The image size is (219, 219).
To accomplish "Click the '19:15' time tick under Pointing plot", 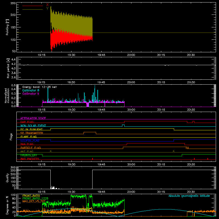I will click(x=42, y=55).
